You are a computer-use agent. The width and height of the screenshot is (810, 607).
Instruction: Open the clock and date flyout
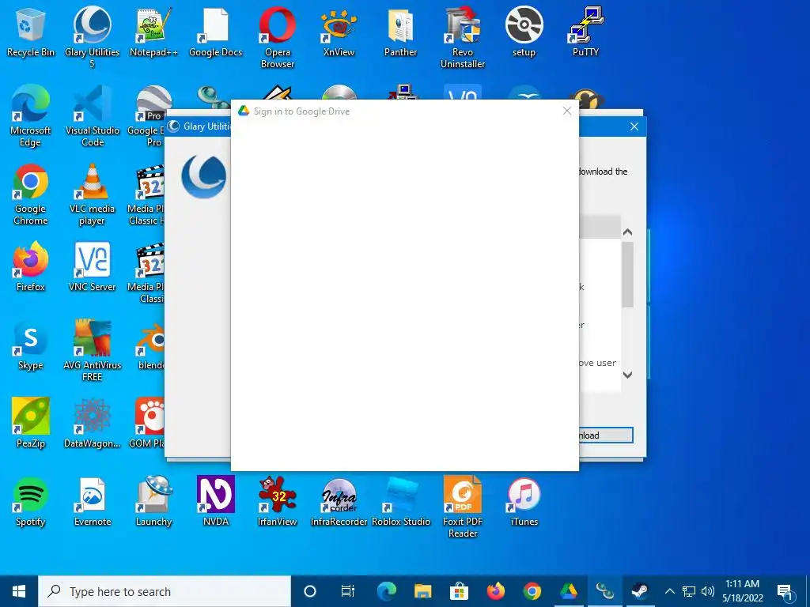[742, 591]
